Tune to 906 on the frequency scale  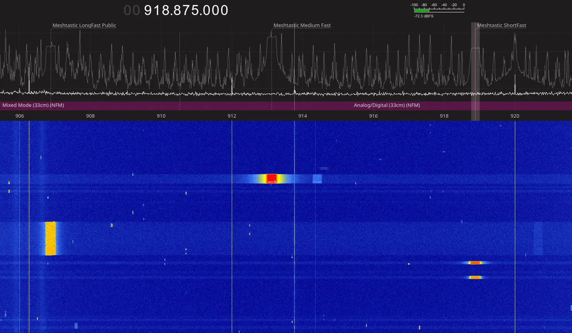pyautogui.click(x=20, y=116)
